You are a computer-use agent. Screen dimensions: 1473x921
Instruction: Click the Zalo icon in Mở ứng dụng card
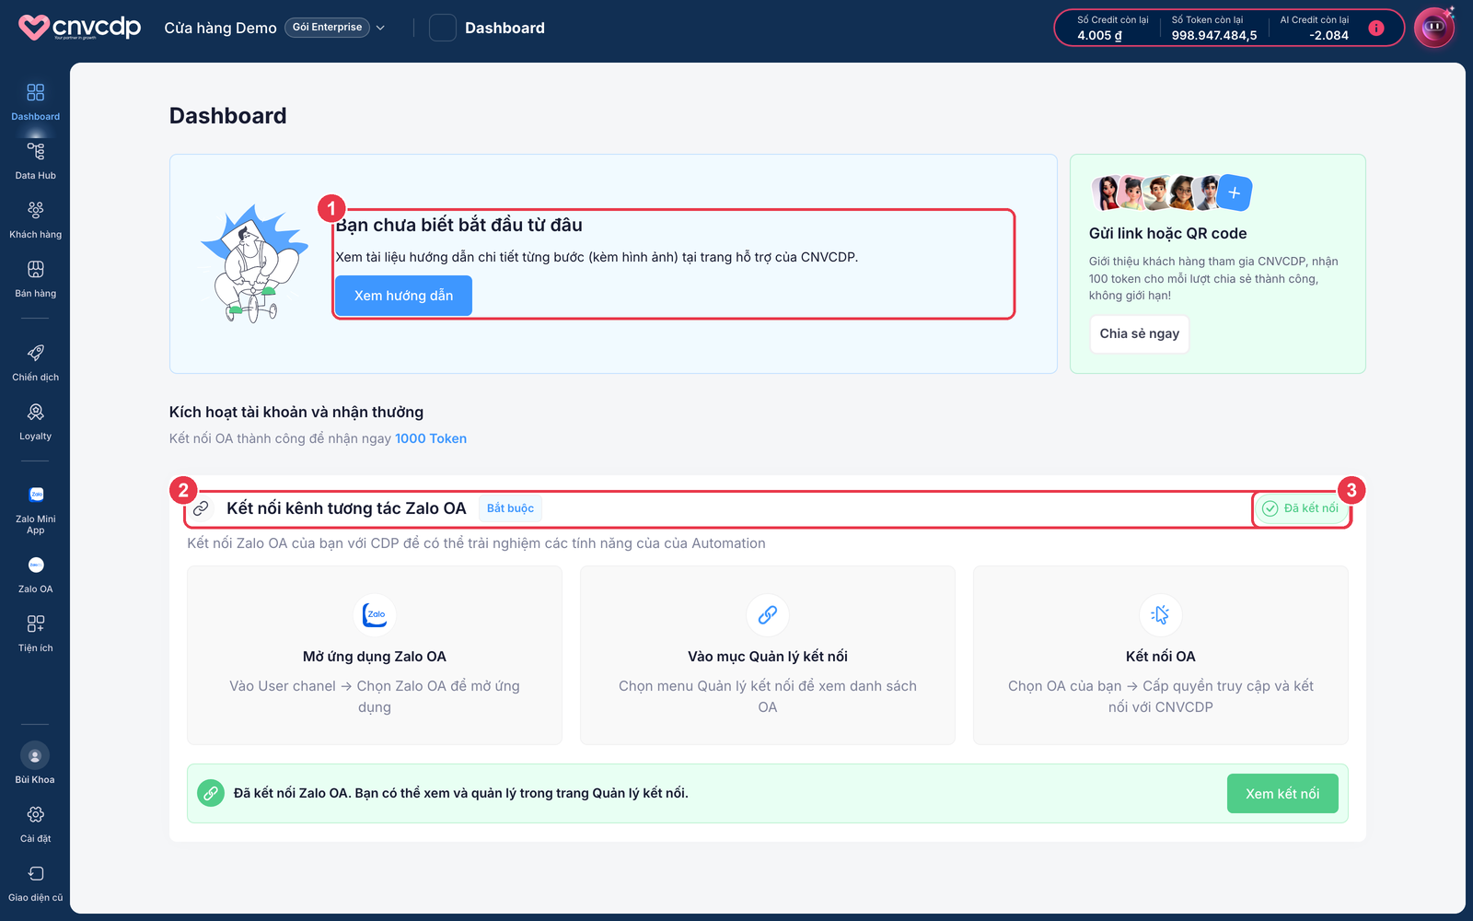point(375,614)
